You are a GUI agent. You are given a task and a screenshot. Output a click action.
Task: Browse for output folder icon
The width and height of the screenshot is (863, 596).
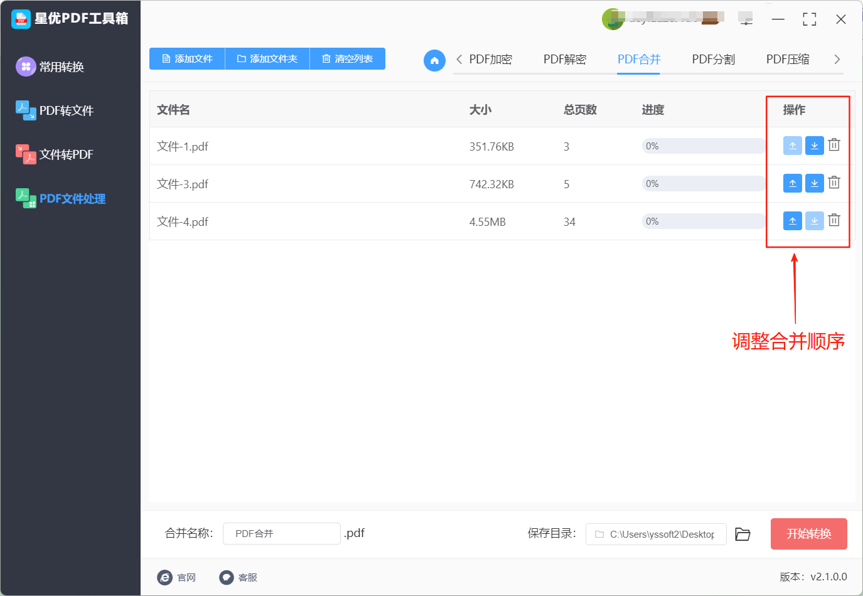coord(742,534)
